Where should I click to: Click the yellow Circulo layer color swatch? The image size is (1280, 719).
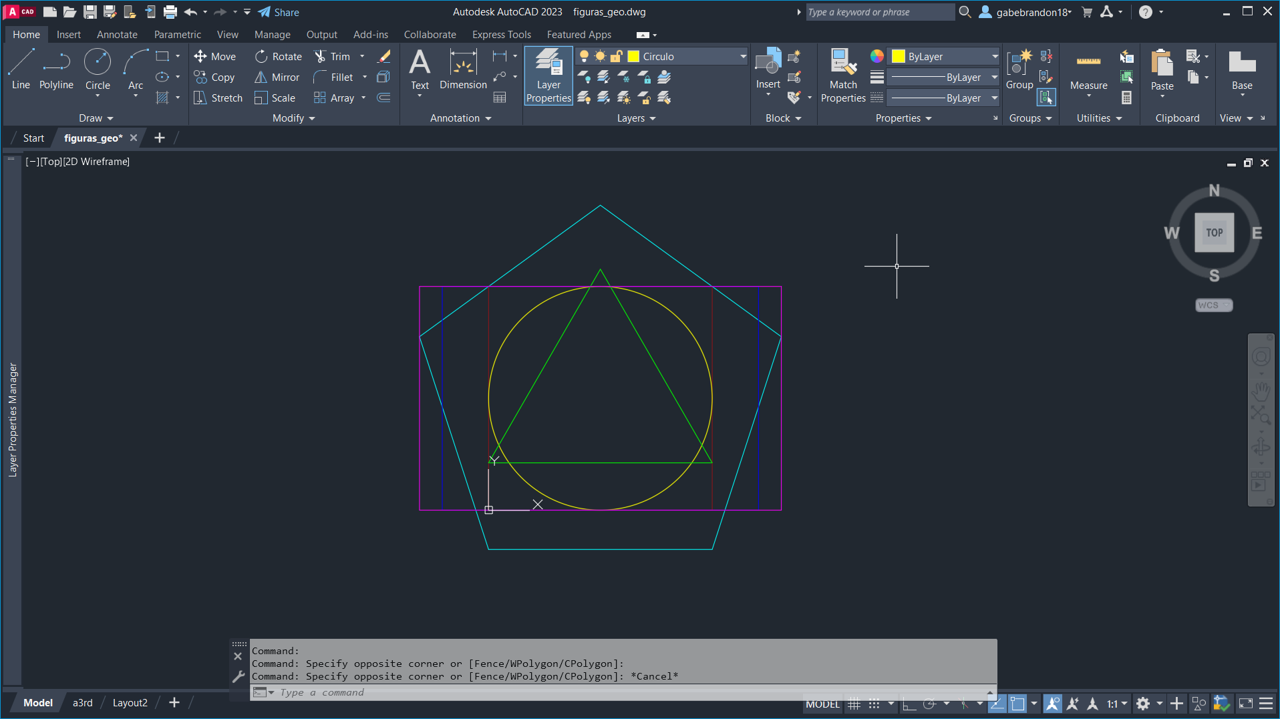point(632,56)
